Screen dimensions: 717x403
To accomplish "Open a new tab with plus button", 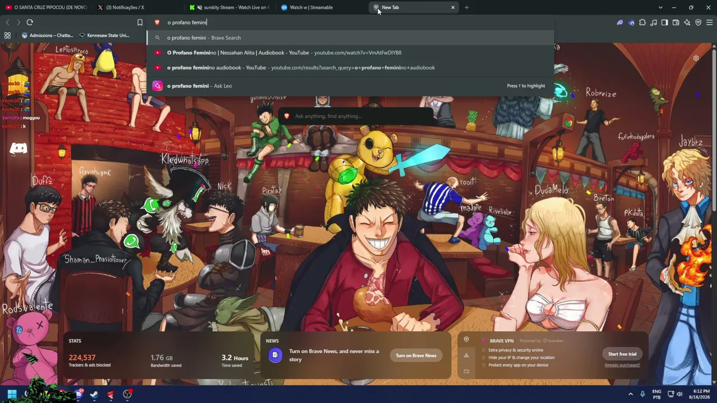I will click(467, 7).
